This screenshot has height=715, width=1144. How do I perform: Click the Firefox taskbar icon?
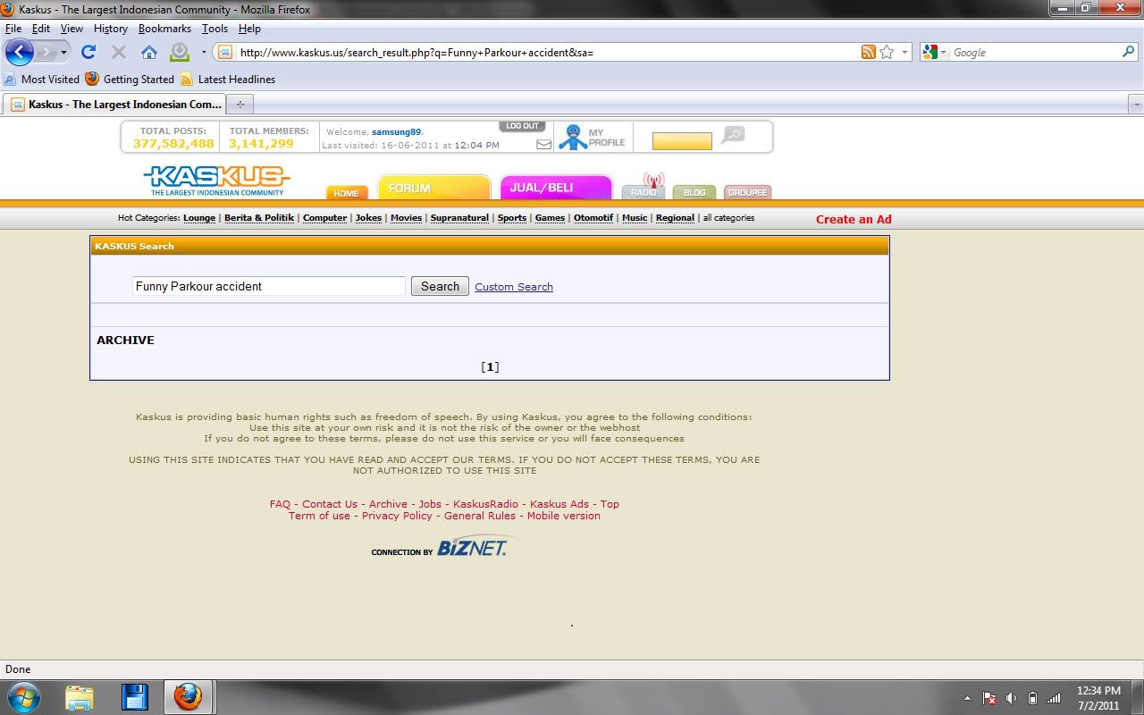pyautogui.click(x=188, y=697)
